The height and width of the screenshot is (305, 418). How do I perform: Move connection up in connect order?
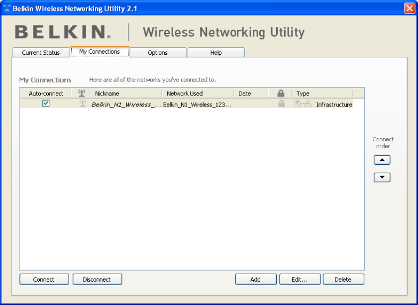[382, 160]
